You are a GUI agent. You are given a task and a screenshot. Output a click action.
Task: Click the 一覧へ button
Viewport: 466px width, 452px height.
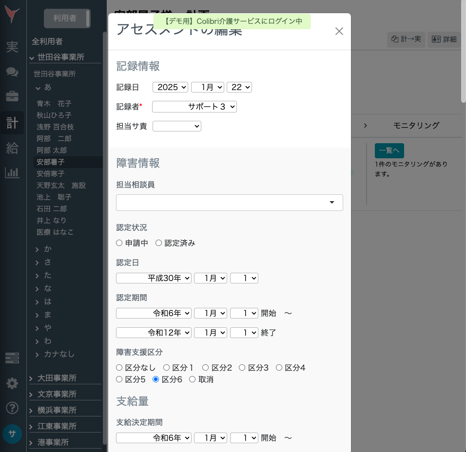pos(389,151)
